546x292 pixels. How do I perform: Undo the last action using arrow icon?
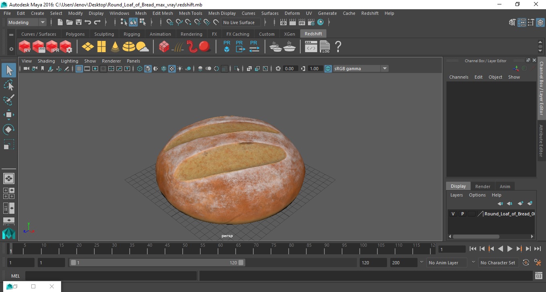pos(88,22)
